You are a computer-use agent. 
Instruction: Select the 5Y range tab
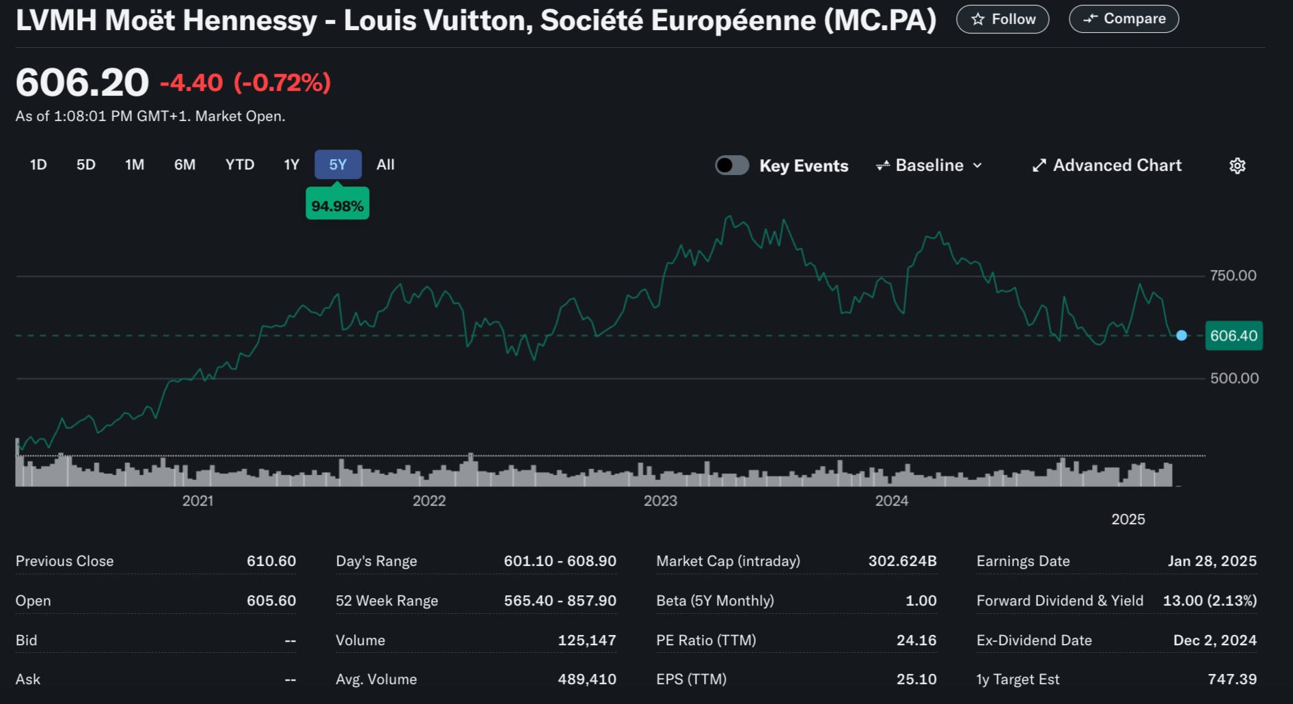338,165
